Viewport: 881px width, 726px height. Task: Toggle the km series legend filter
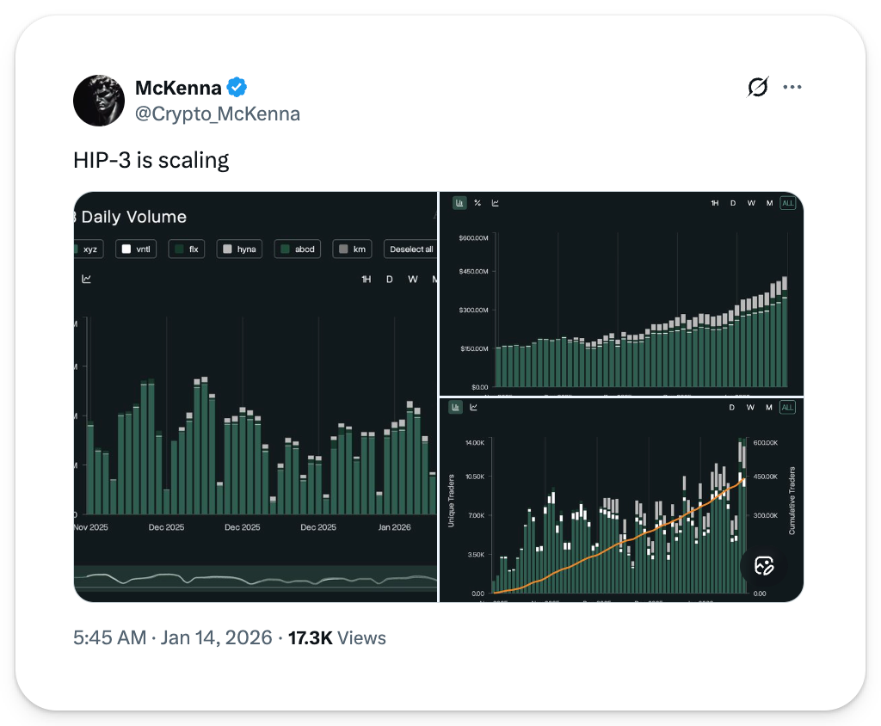click(x=352, y=249)
